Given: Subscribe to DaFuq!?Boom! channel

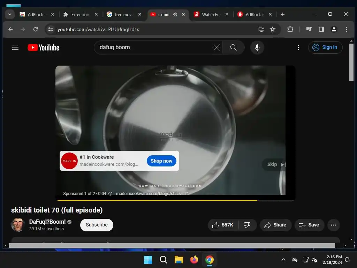Looking at the screenshot, I should tap(97, 225).
